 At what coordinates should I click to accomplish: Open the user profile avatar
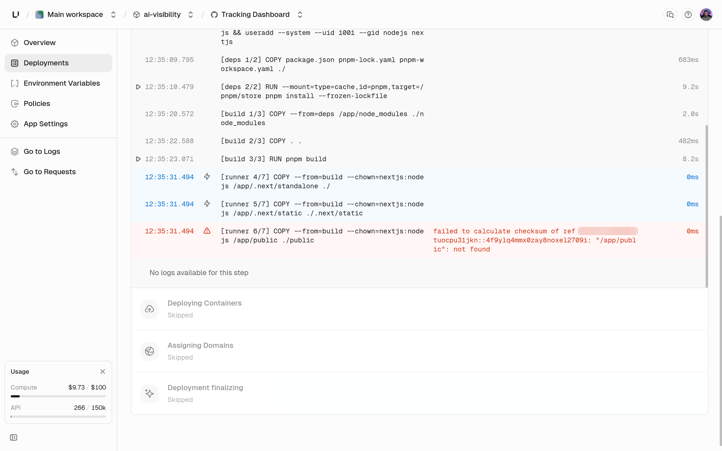click(x=706, y=15)
